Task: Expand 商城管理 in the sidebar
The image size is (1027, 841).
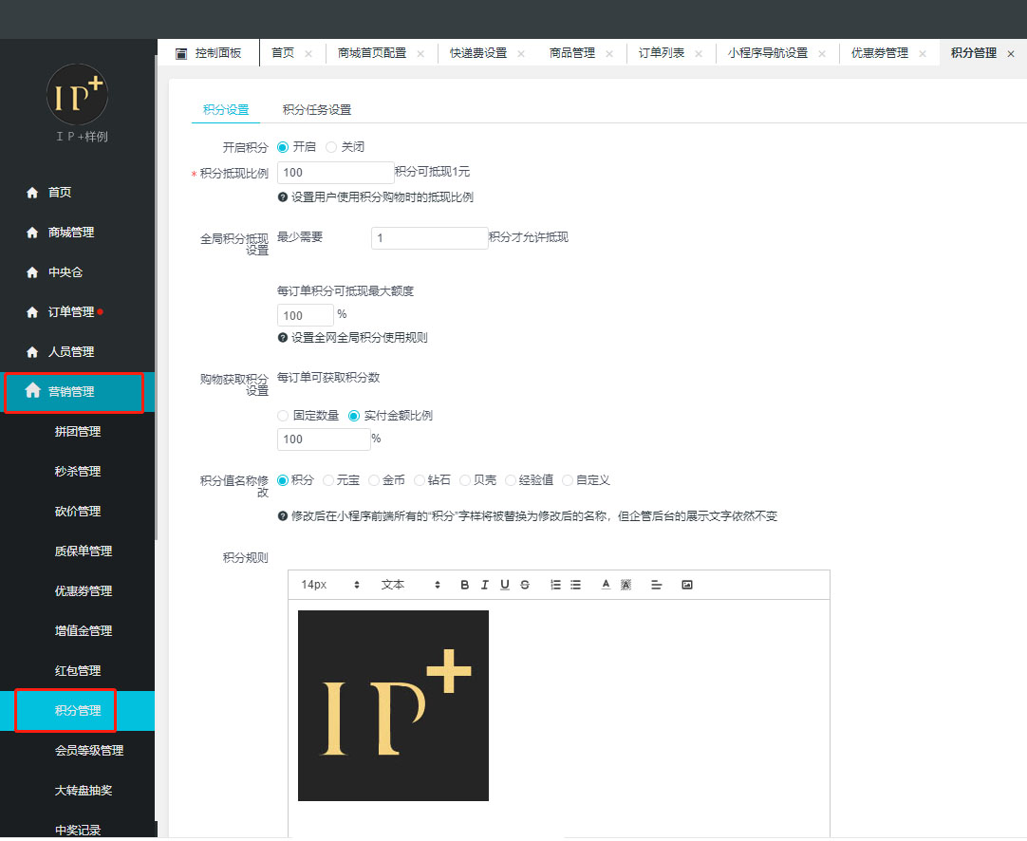Action: [71, 233]
